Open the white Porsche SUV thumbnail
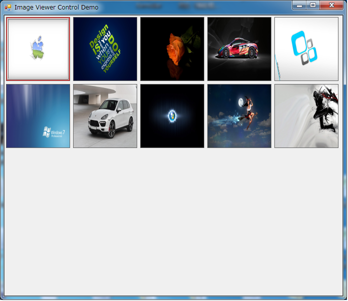This screenshot has width=348, height=301. 105,116
